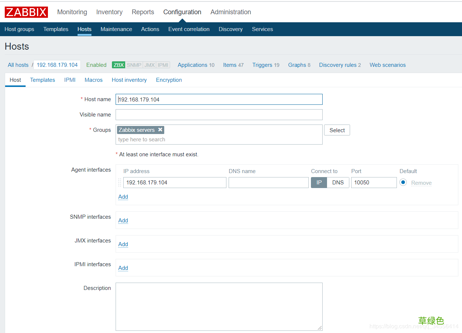Set Connect to IP option
This screenshot has height=333, width=462.
point(319,183)
